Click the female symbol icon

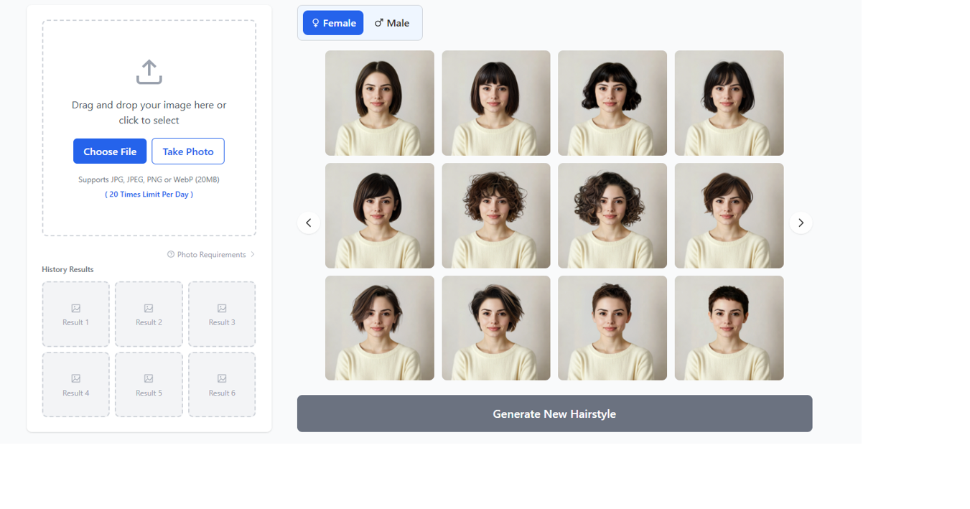coord(315,23)
